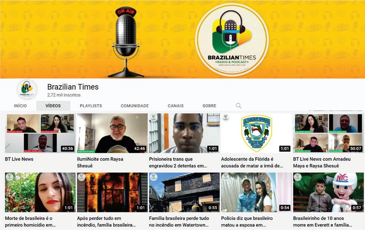Open the burning house fire thumbnail
The image size is (365, 230).
coord(112,192)
